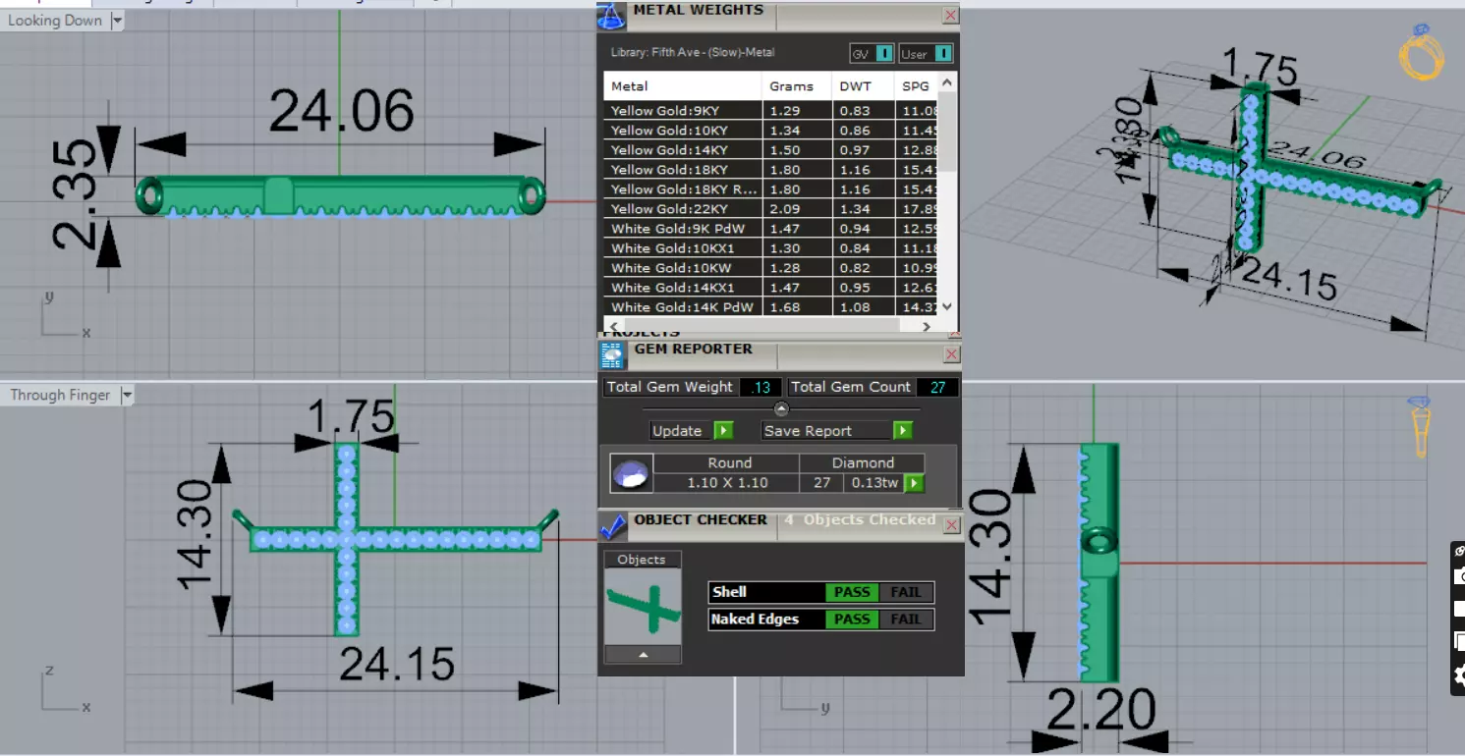Viewport: 1465px width, 756px height.
Task: Click the Save Report button
Action: [827, 431]
